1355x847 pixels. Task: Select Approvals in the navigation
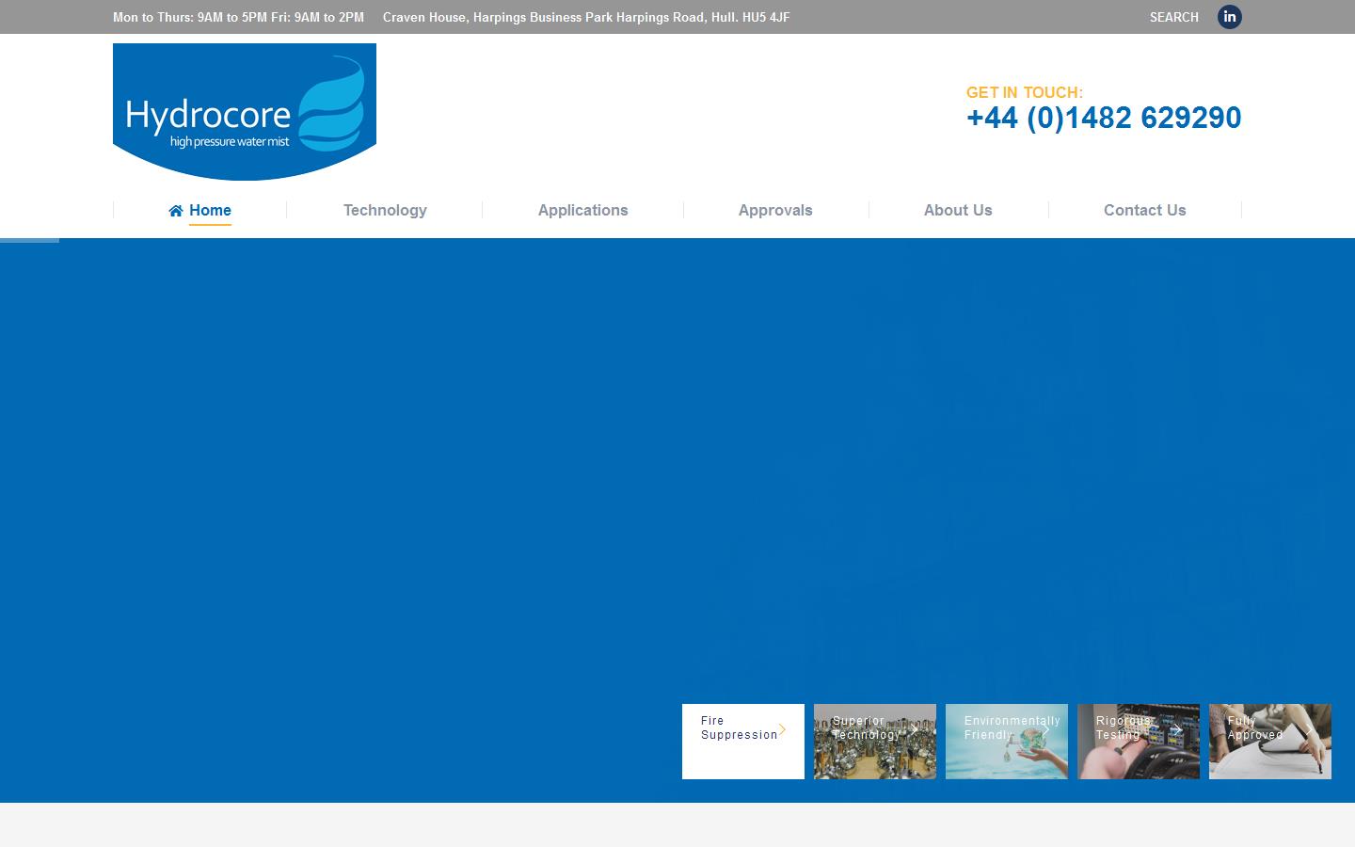tap(775, 210)
